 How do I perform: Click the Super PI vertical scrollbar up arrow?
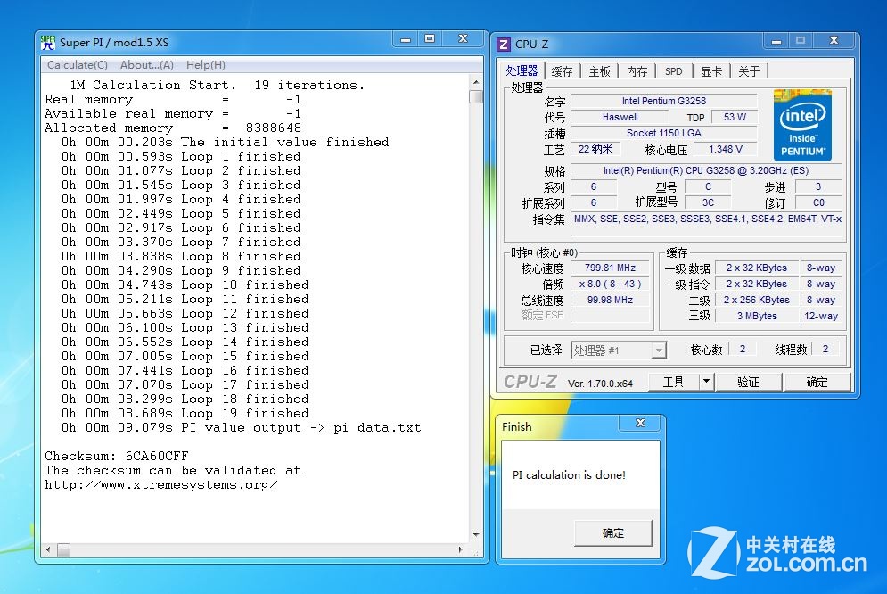click(476, 83)
